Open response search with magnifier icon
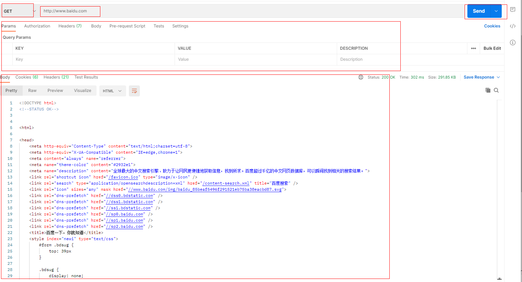Screen dimensions: 522x282 (496, 90)
